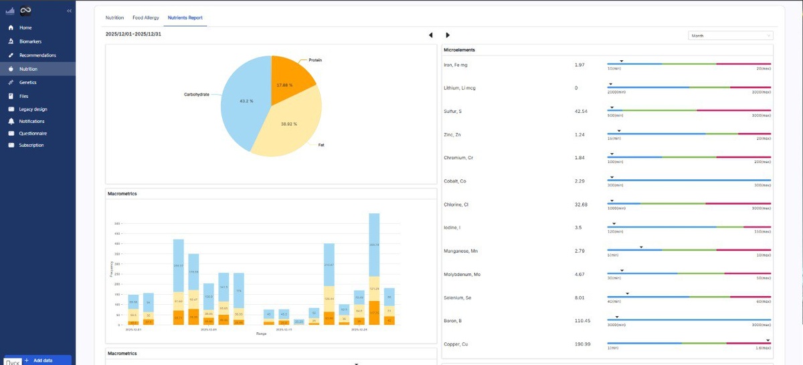
Task: Click the tallest bar in Macrometrics chart
Action: [375, 269]
